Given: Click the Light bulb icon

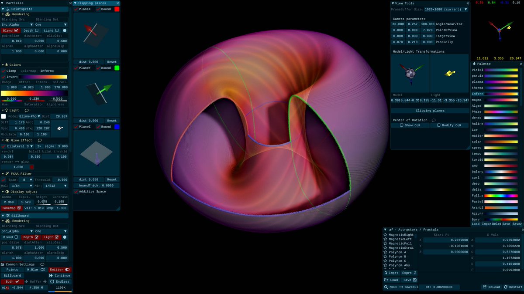Looking at the screenshot, I should tap(6, 111).
